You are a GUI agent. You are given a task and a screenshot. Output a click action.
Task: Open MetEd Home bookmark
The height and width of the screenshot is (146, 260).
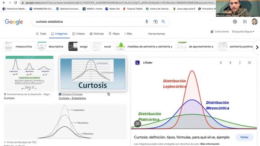tap(92, 9)
